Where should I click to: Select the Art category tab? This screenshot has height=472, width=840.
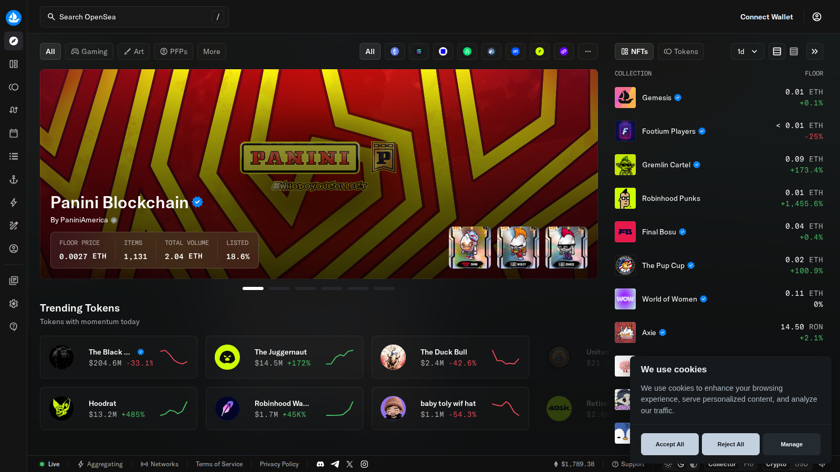pyautogui.click(x=134, y=51)
